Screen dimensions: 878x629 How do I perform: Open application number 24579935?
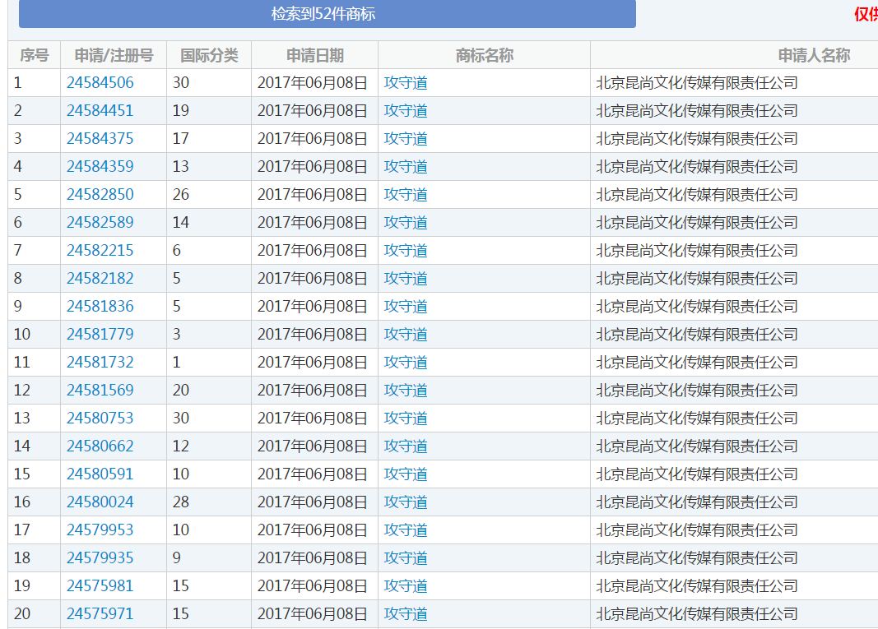pos(100,558)
